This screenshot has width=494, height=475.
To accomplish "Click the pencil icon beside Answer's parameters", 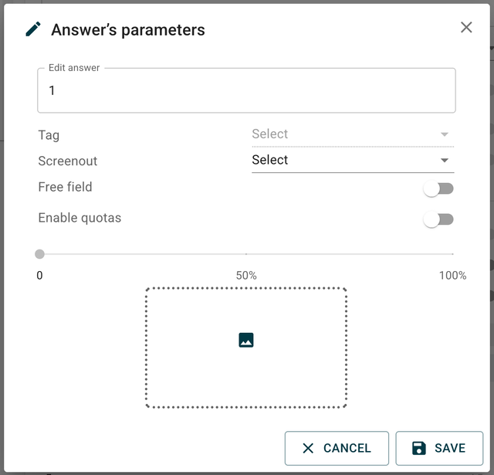I will click(x=33, y=30).
